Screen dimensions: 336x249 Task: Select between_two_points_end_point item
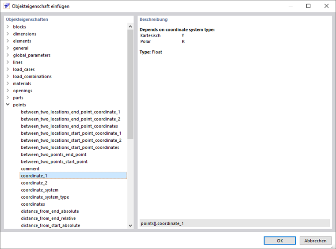point(53,155)
